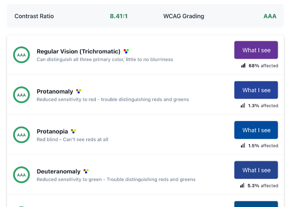Click the bar chart icon beside 1.5% affected
292x207 pixels.
pos(243,146)
